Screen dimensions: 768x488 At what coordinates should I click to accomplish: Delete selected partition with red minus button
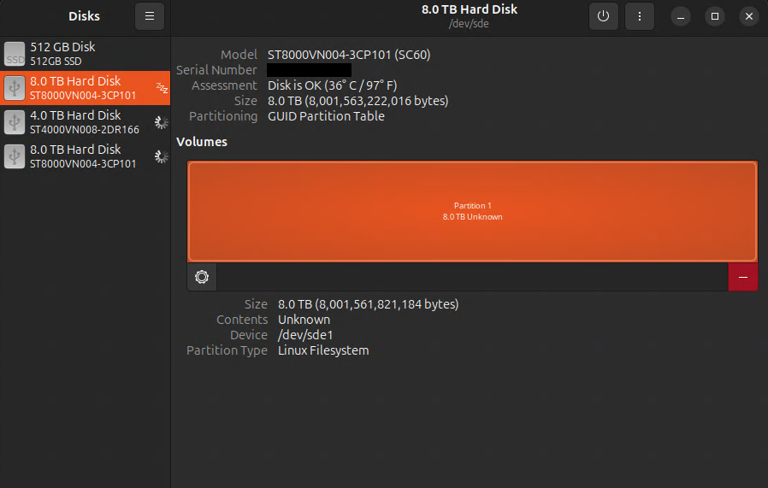coord(743,277)
